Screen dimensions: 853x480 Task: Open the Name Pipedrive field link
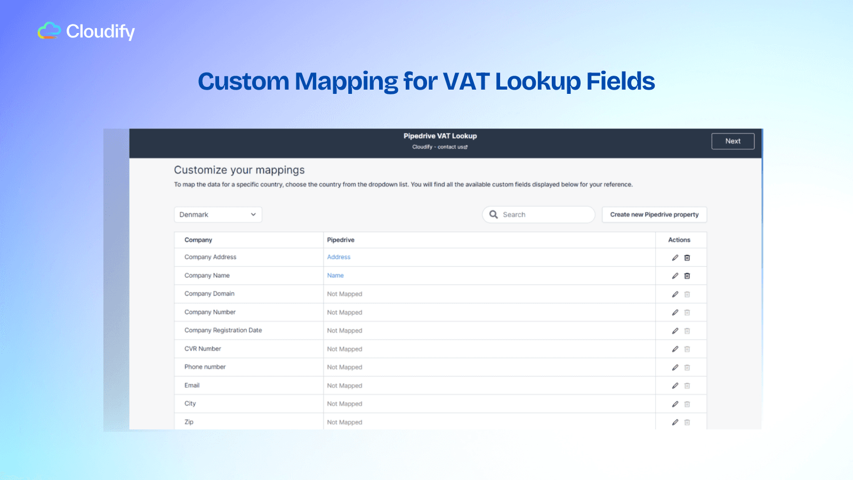click(x=335, y=276)
